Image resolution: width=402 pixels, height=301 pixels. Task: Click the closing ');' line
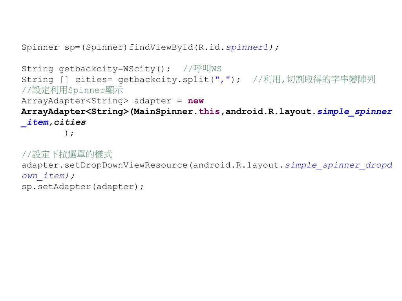coord(69,133)
